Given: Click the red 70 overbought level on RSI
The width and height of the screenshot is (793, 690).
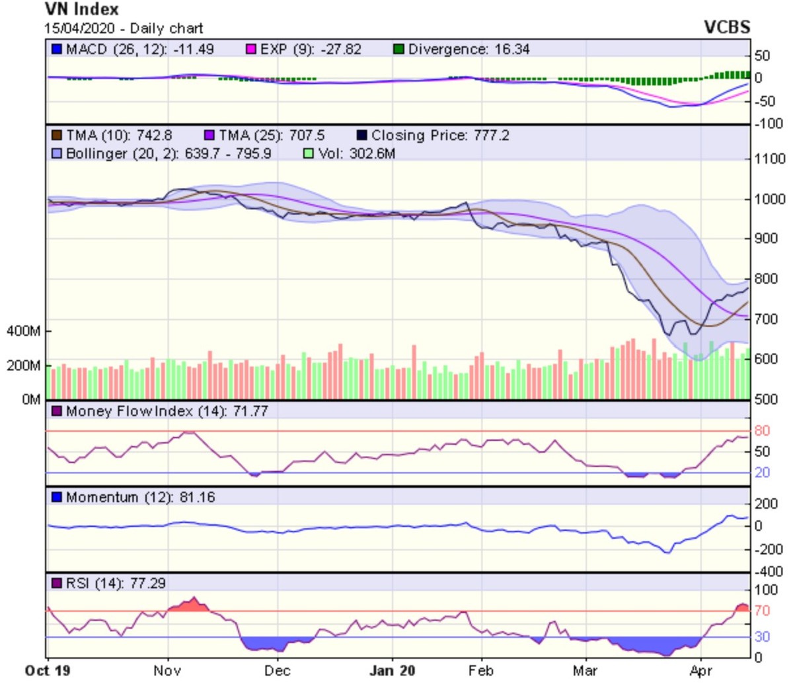Looking at the screenshot, I should 762,611.
